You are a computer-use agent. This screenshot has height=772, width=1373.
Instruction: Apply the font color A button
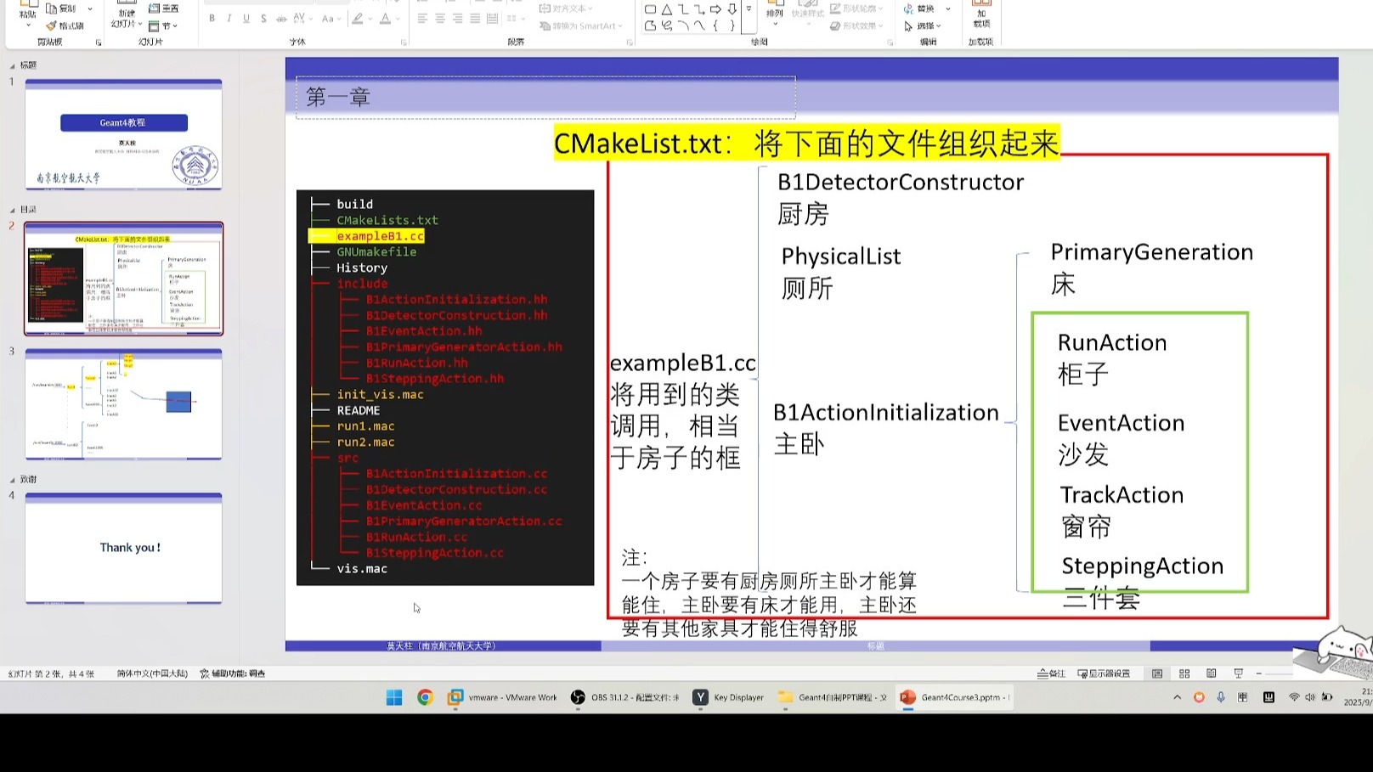(x=385, y=18)
